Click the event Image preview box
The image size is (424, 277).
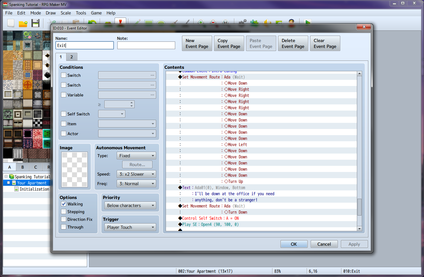[75, 170]
